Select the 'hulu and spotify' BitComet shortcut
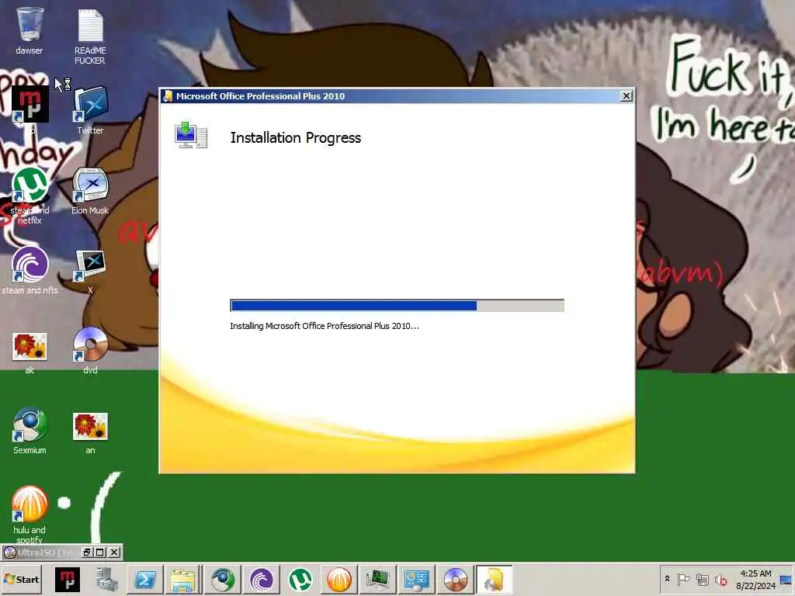This screenshot has width=795, height=596. click(x=30, y=514)
